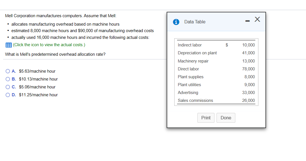The image size is (306, 161).
Task: Click the blue info icon in Data Table dialog
Action: (176, 22)
